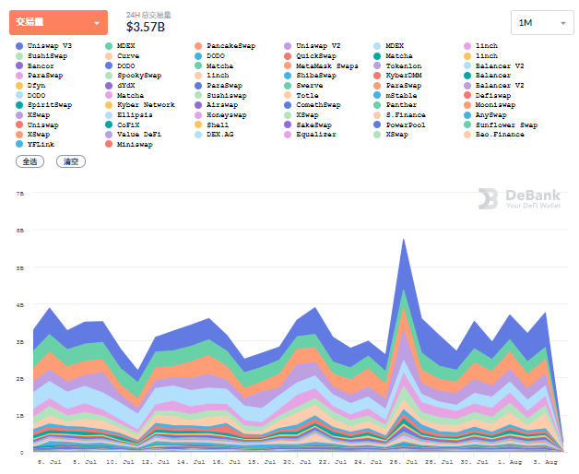
Task: Click the chart peak above 26. Jul
Action: point(404,240)
